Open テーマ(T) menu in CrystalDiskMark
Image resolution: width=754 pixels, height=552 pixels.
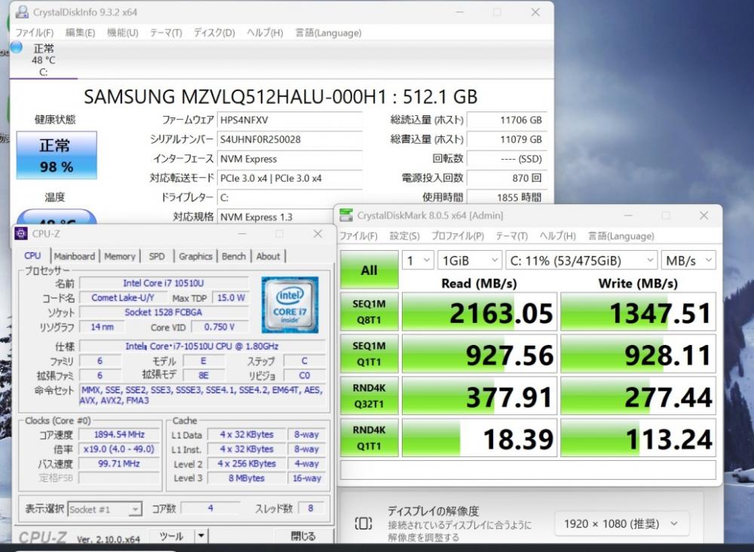pos(511,236)
